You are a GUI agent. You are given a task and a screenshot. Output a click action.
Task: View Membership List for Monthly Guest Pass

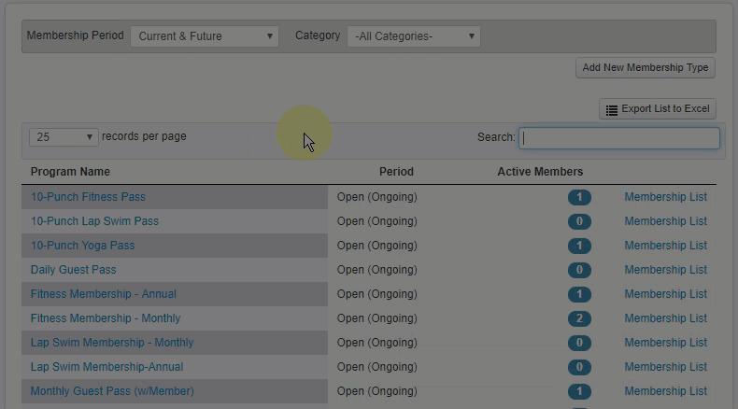click(x=665, y=391)
